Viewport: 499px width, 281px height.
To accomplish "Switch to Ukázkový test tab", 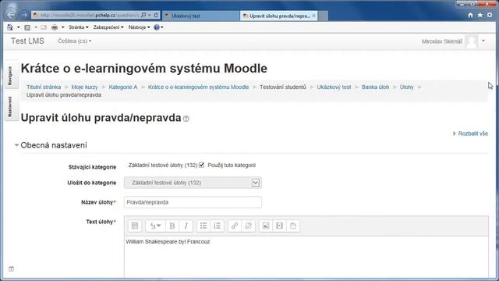I will tap(201, 16).
